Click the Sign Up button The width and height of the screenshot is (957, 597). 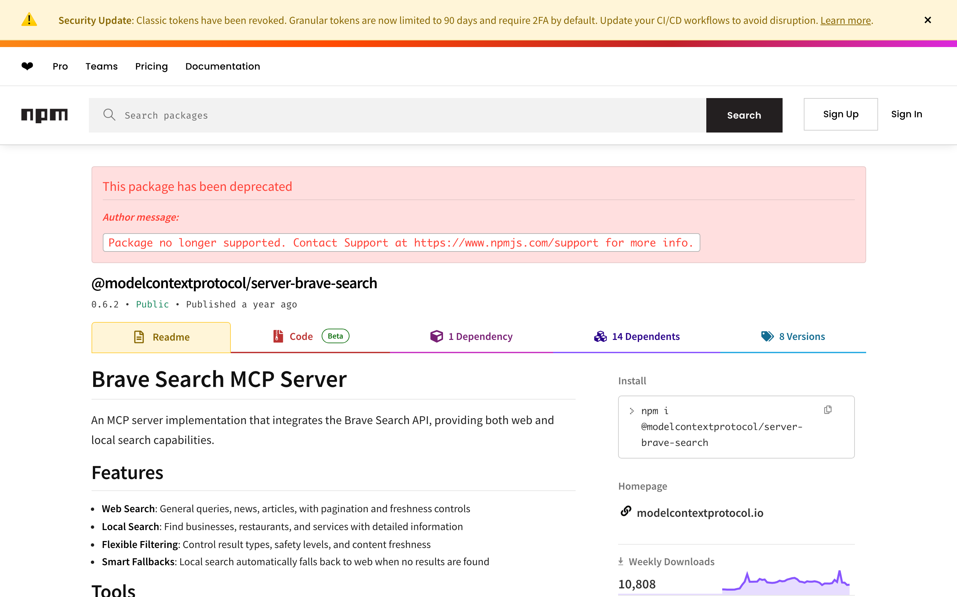[840, 114]
